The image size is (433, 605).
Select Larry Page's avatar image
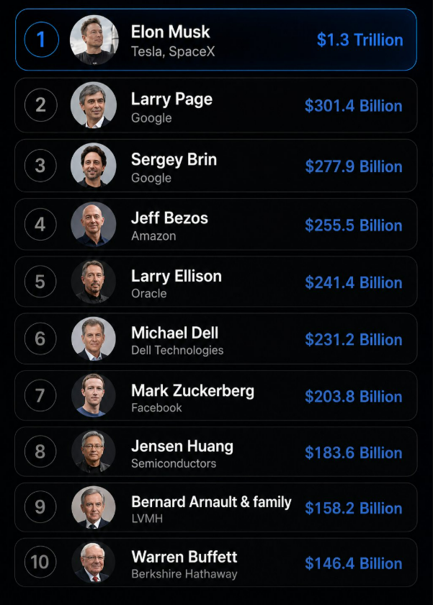pos(94,105)
